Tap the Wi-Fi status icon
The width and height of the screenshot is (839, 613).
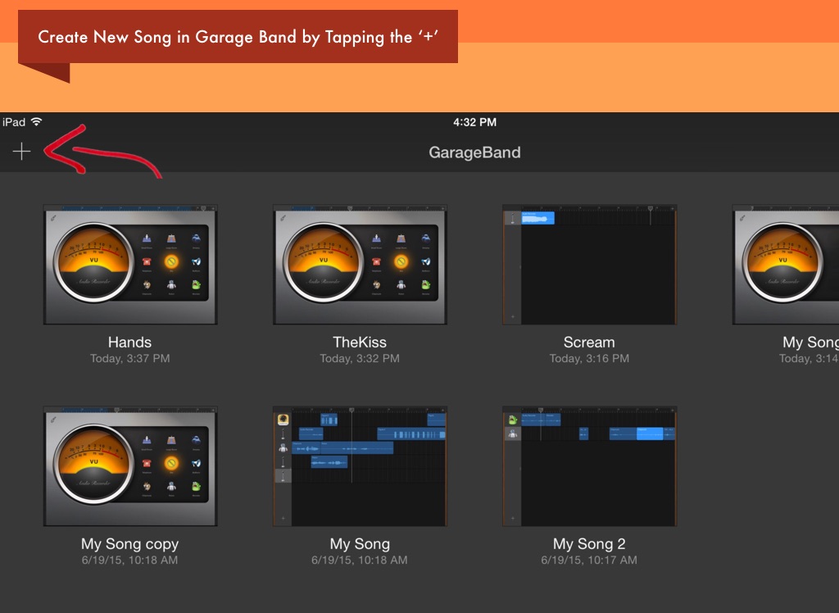click(37, 122)
